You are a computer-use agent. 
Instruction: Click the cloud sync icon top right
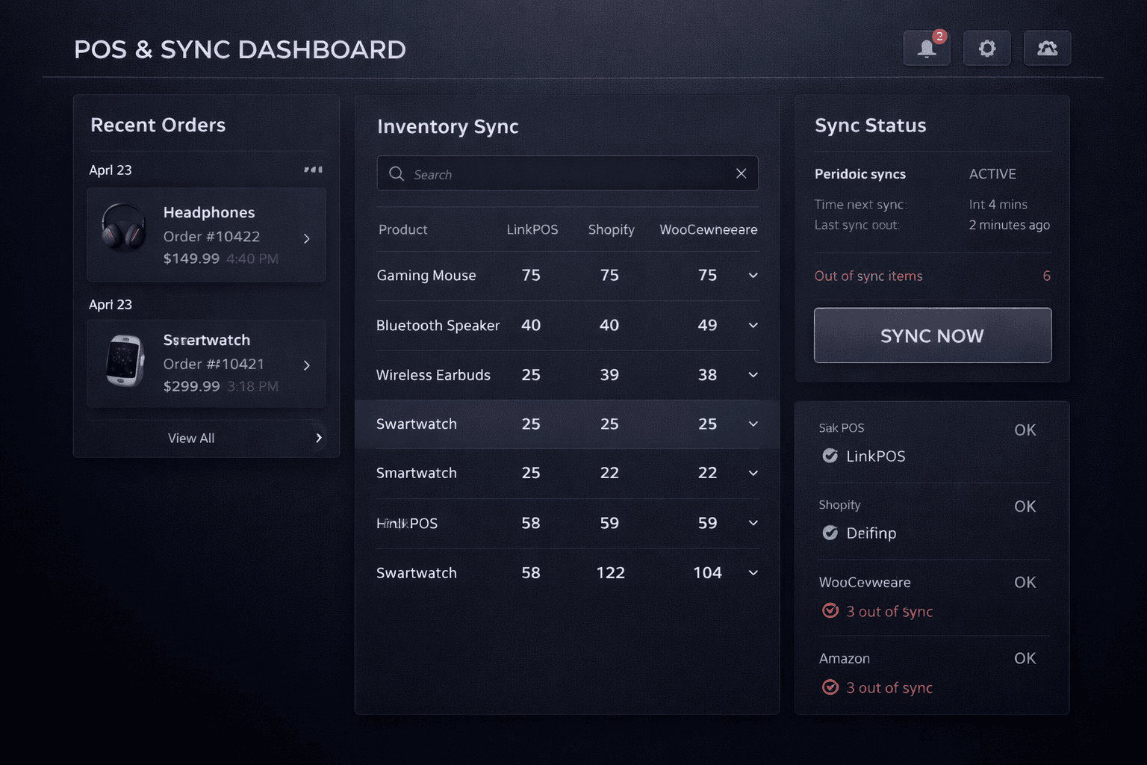(1047, 48)
